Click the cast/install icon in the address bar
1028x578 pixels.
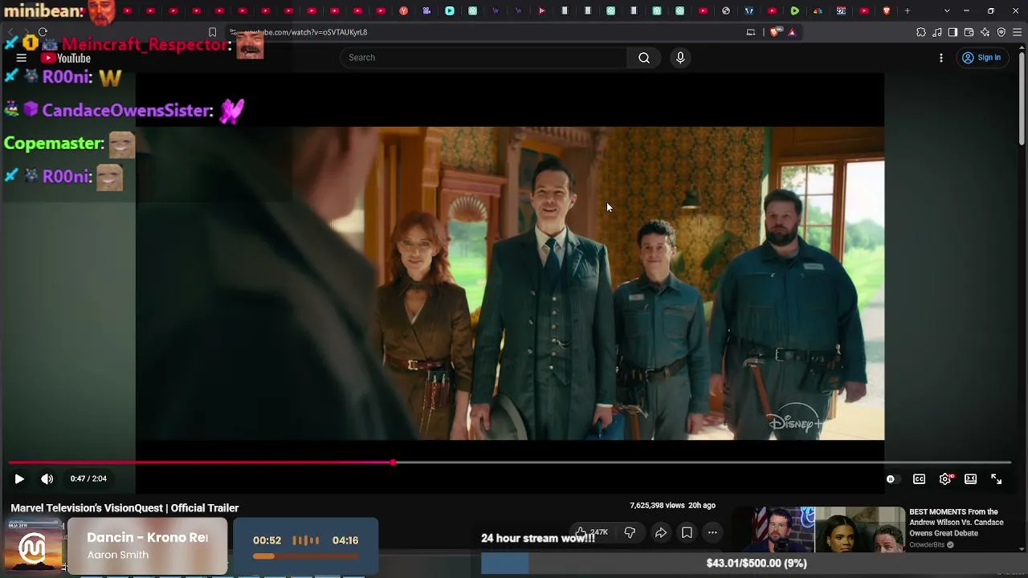[751, 32]
